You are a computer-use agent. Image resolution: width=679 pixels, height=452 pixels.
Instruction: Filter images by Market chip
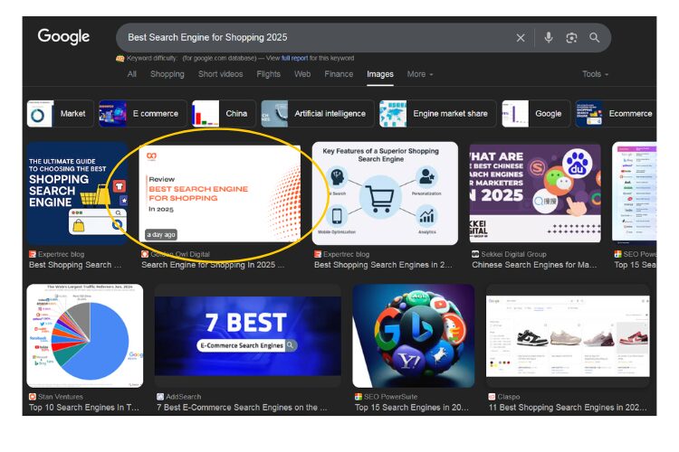tap(60, 113)
